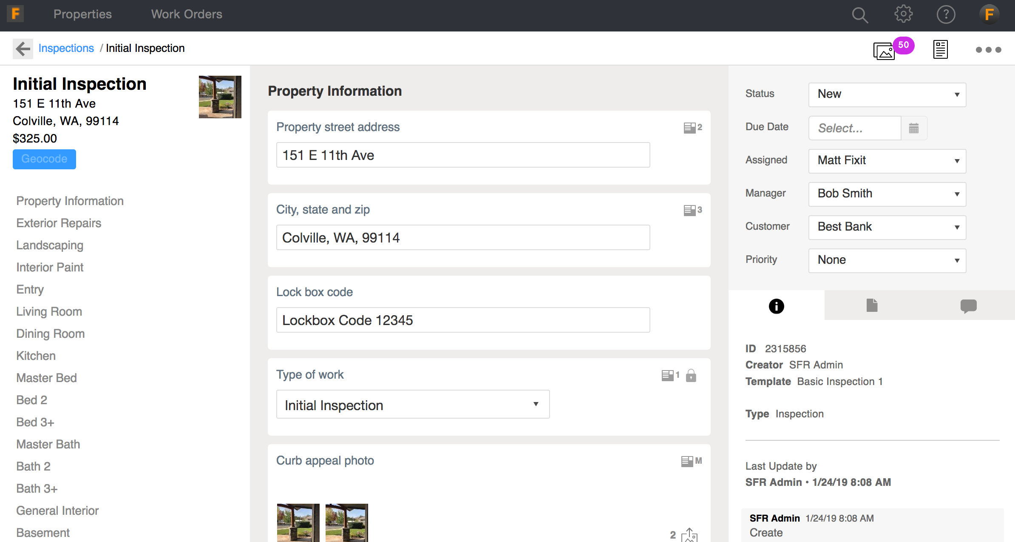Expand Type of work Initial Inspection dropdown
This screenshot has height=542, width=1015.
[x=412, y=405]
